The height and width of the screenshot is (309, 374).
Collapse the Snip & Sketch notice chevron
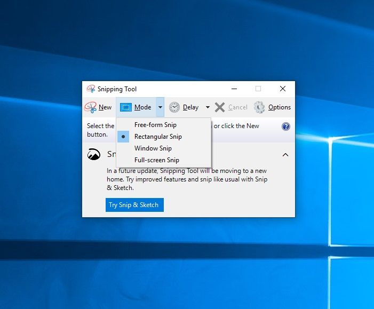click(x=285, y=155)
